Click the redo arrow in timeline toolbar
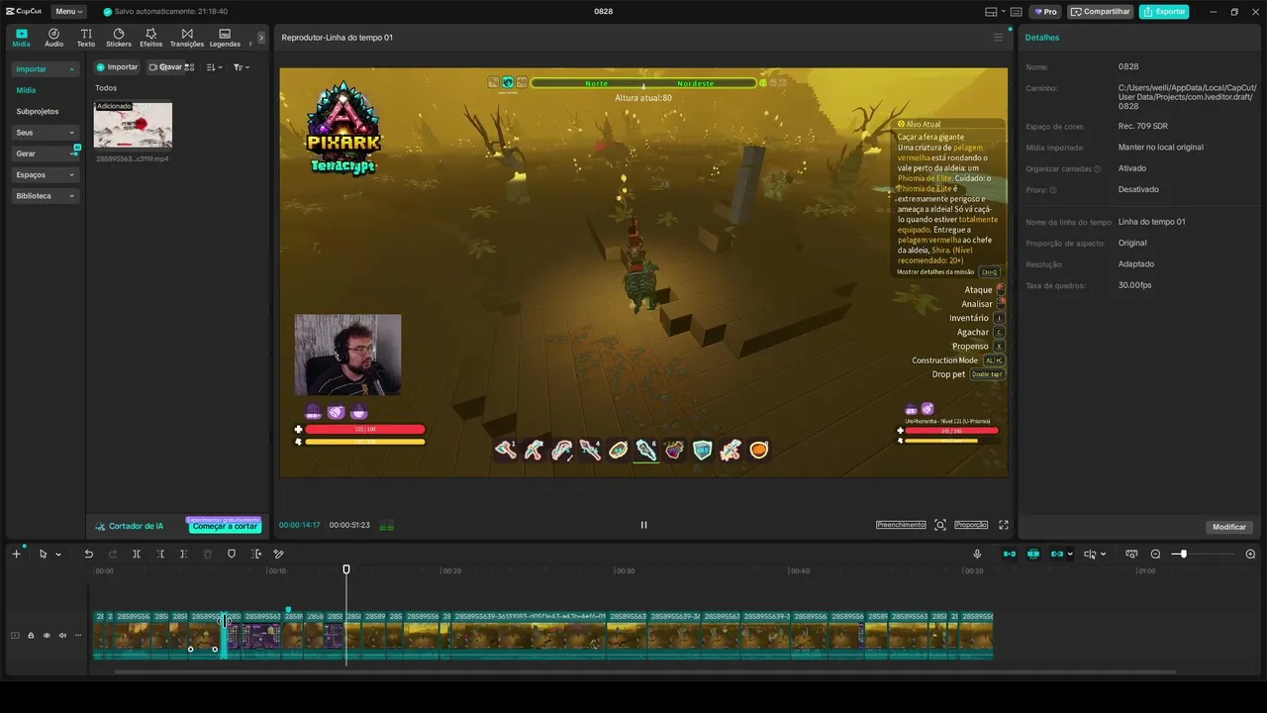The width and height of the screenshot is (1267, 713). click(113, 554)
